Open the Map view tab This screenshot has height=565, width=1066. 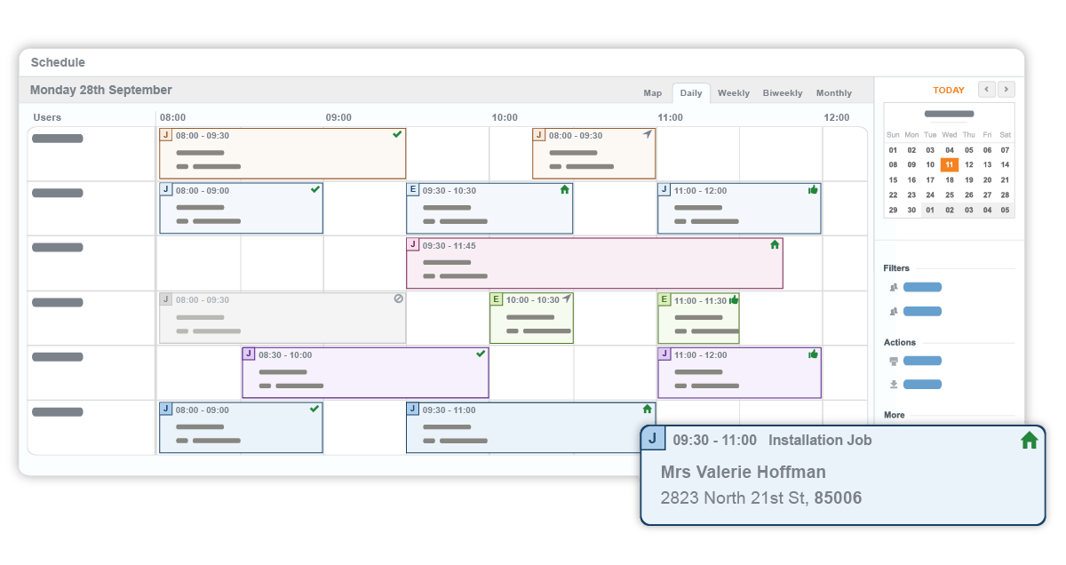[x=652, y=92]
